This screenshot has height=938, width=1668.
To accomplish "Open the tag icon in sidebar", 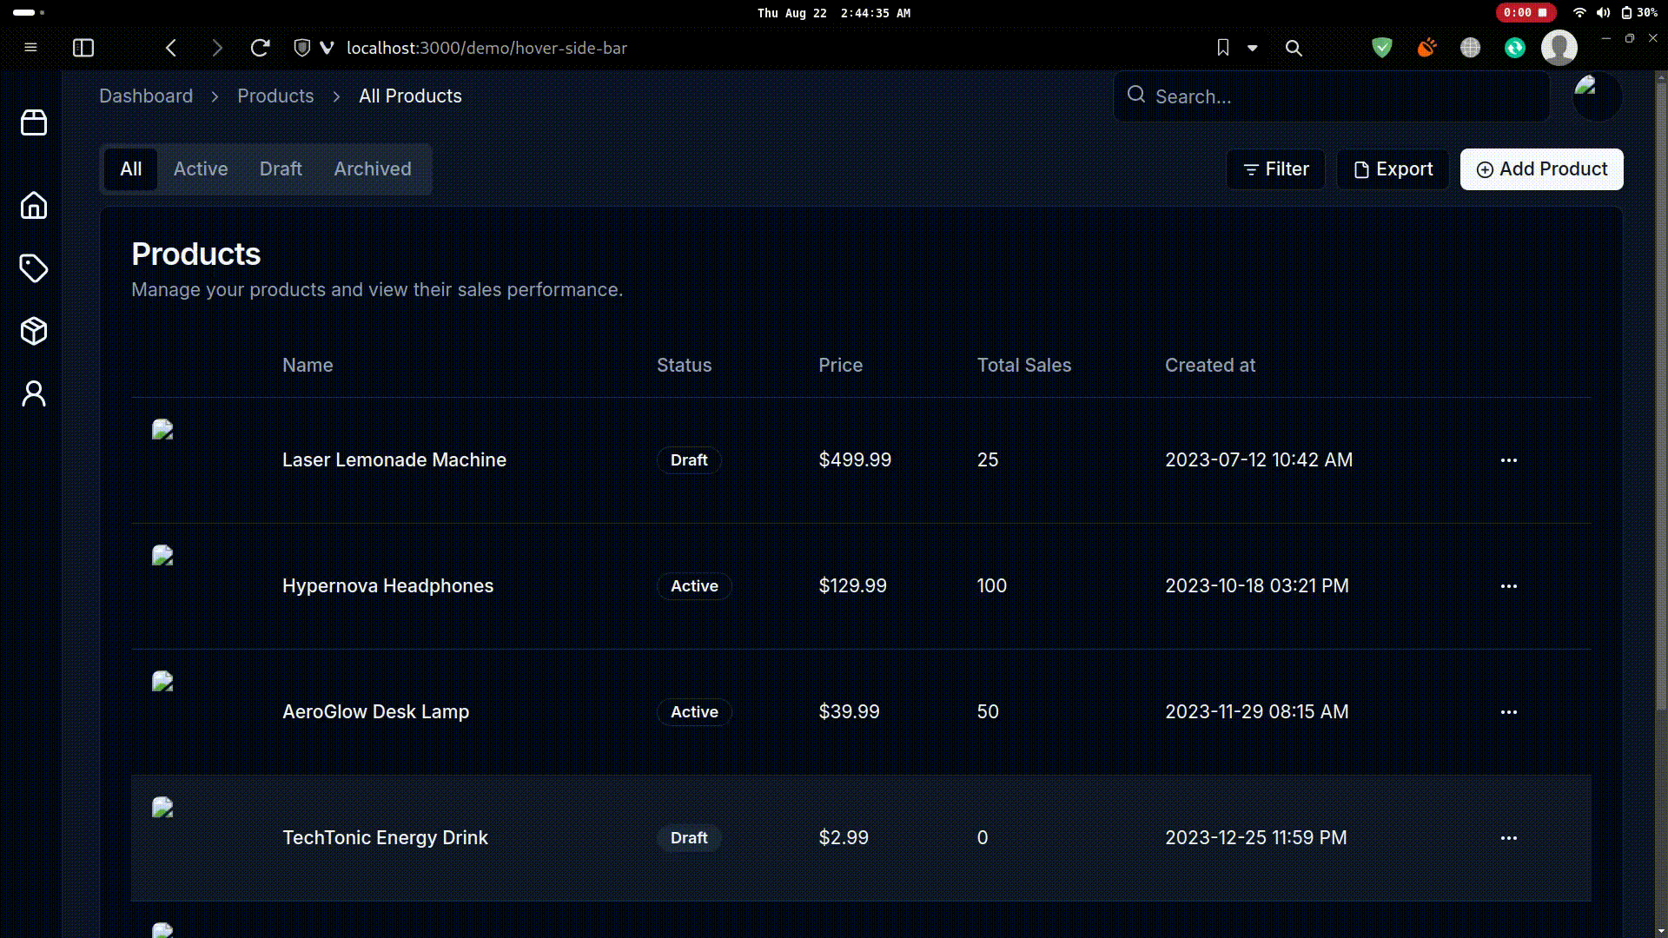I will 34,268.
